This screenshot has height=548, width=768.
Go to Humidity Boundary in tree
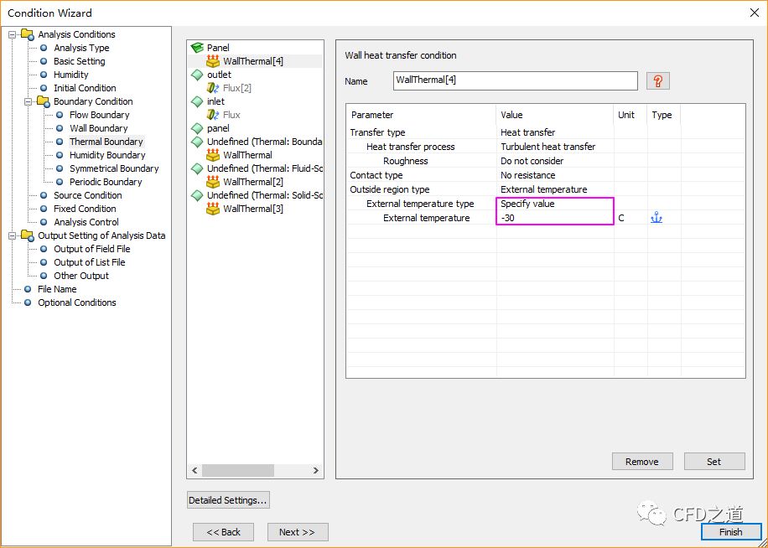point(106,155)
